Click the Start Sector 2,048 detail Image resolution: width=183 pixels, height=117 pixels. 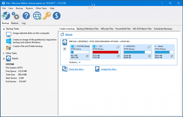(x=15, y=78)
